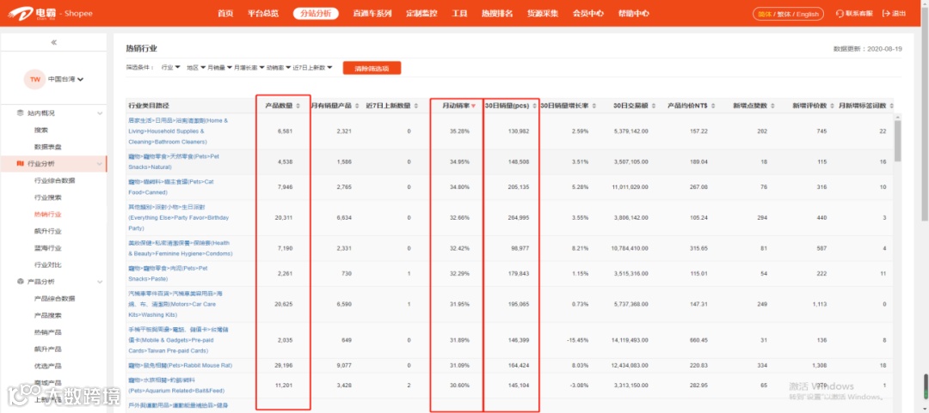Open the Birthday Party category link
This screenshot has width=929, height=413.
[x=178, y=218]
